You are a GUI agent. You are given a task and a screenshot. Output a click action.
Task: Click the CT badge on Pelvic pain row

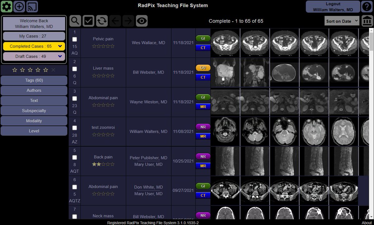tap(203, 48)
